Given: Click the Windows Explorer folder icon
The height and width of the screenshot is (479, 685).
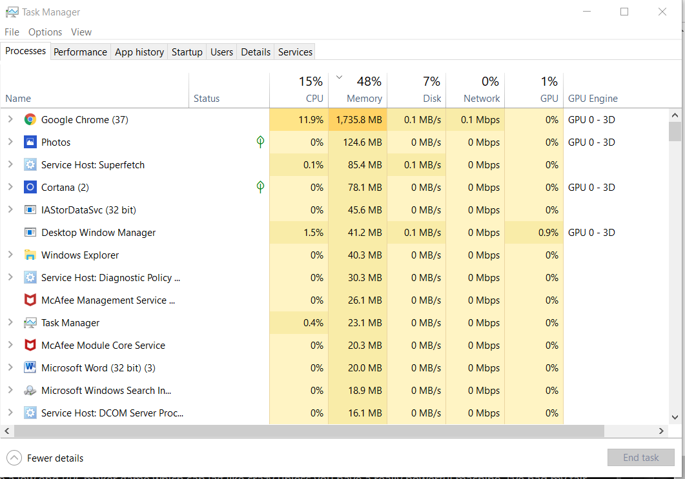Looking at the screenshot, I should pyautogui.click(x=30, y=255).
